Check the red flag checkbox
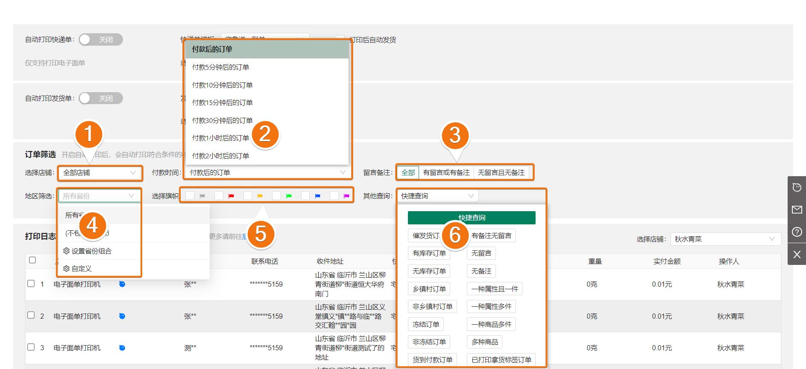 pos(219,196)
